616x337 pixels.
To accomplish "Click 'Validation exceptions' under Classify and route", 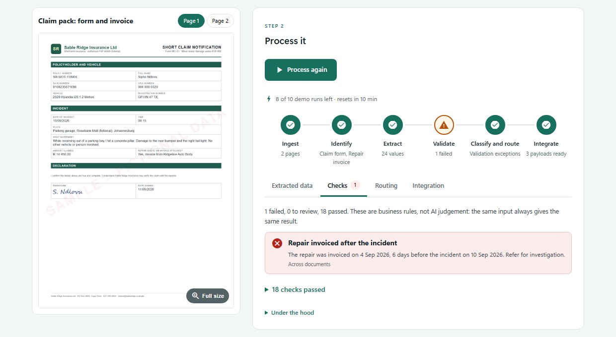I will pyautogui.click(x=495, y=154).
